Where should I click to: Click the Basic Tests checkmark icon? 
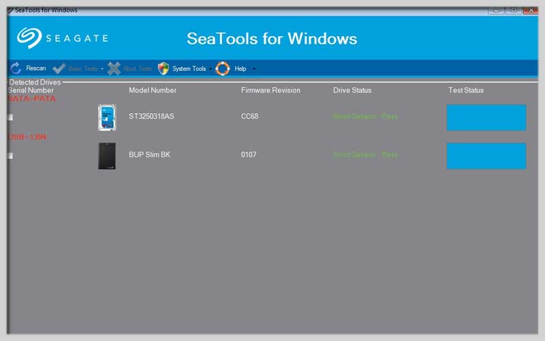click(59, 69)
